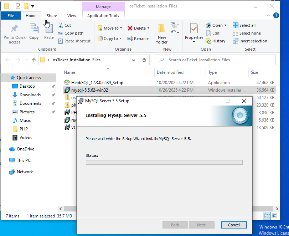Click the forward navigation arrow
The image size is (289, 236).
[18, 60]
